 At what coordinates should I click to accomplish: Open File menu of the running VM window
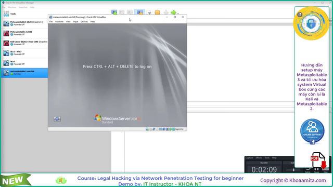51,22
